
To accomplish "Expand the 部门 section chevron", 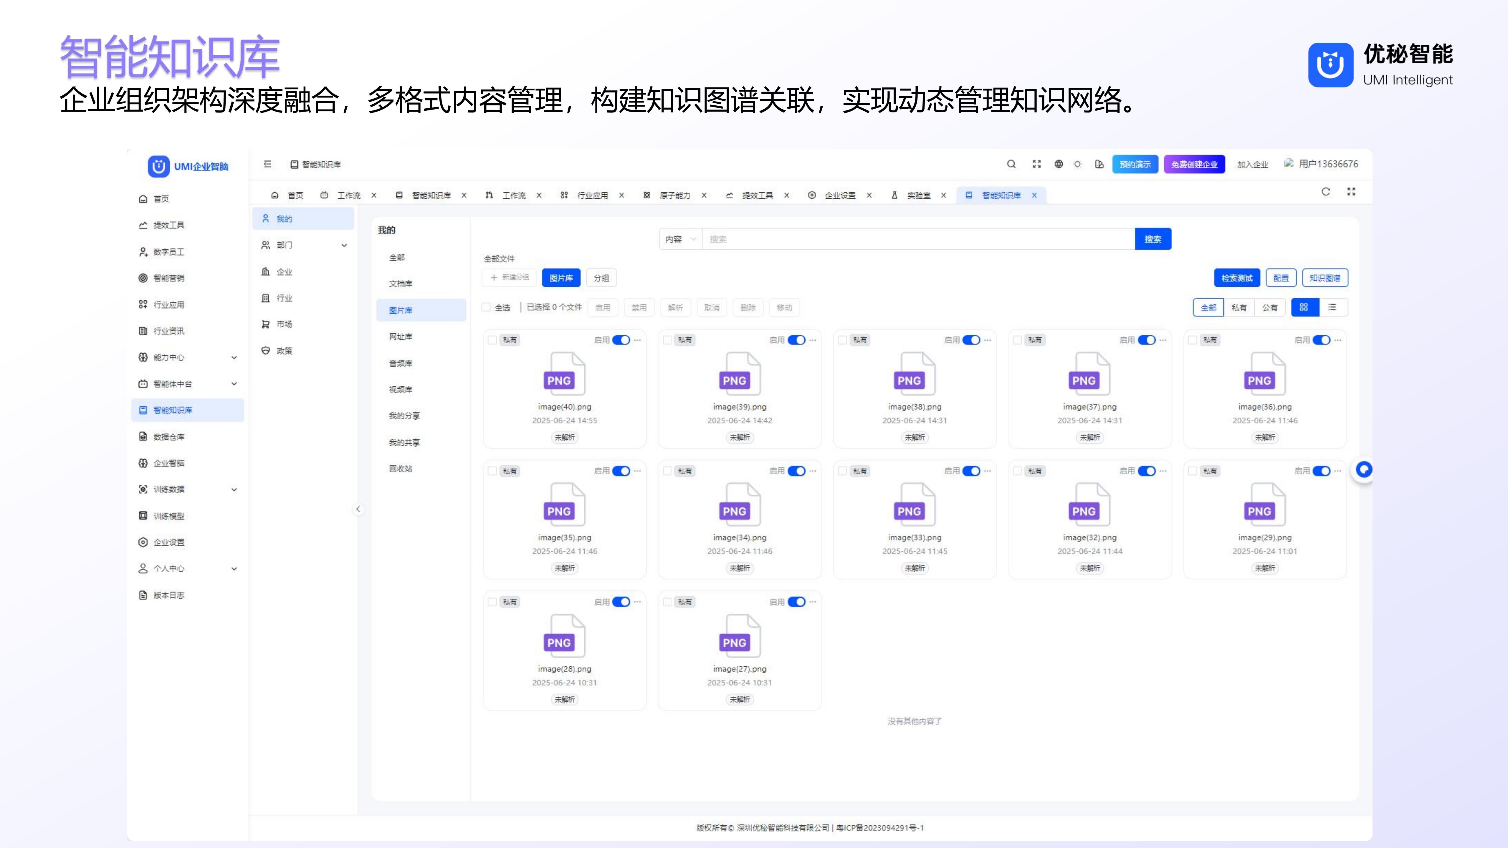I will (344, 245).
